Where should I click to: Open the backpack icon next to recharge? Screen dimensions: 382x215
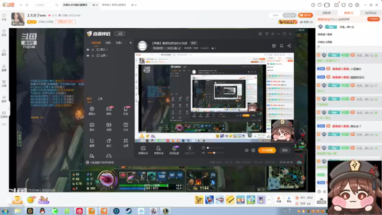(289, 200)
